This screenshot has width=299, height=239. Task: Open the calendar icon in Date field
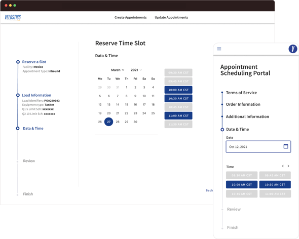(286, 146)
